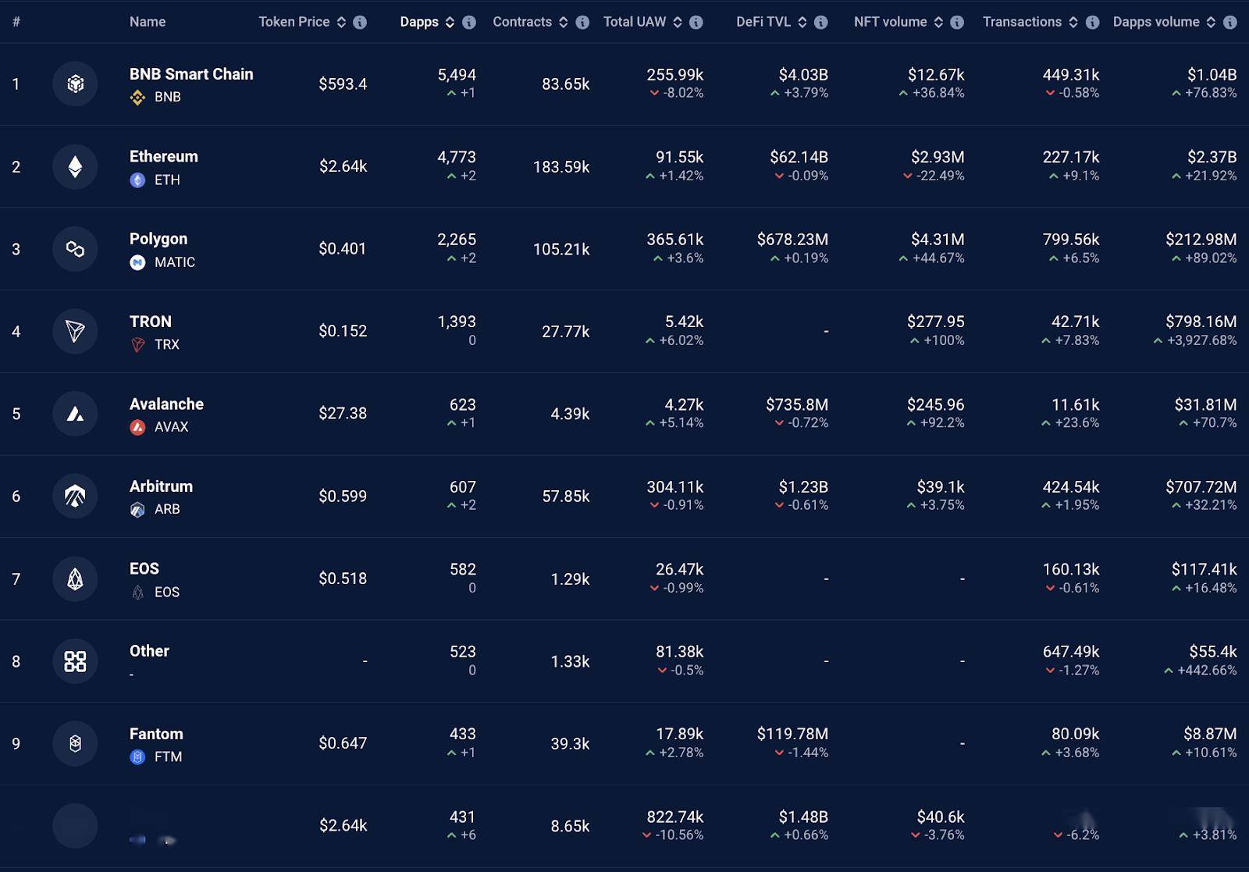This screenshot has width=1249, height=872.
Task: Click Arbitrum's 424.54k transactions value
Action: coord(1070,487)
